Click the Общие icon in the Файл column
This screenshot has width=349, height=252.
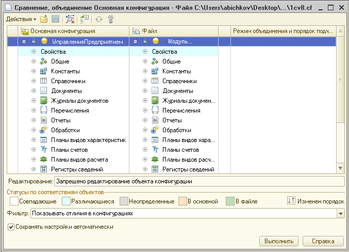155,61
